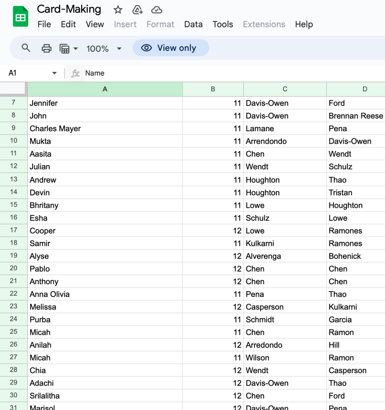Open the Data menu
Viewport: 385px width, 410px height.
(x=193, y=24)
